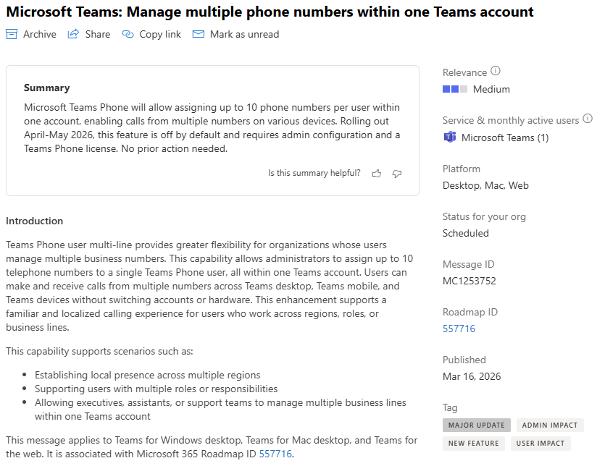Click the Archive icon in the toolbar

pyautogui.click(x=12, y=34)
